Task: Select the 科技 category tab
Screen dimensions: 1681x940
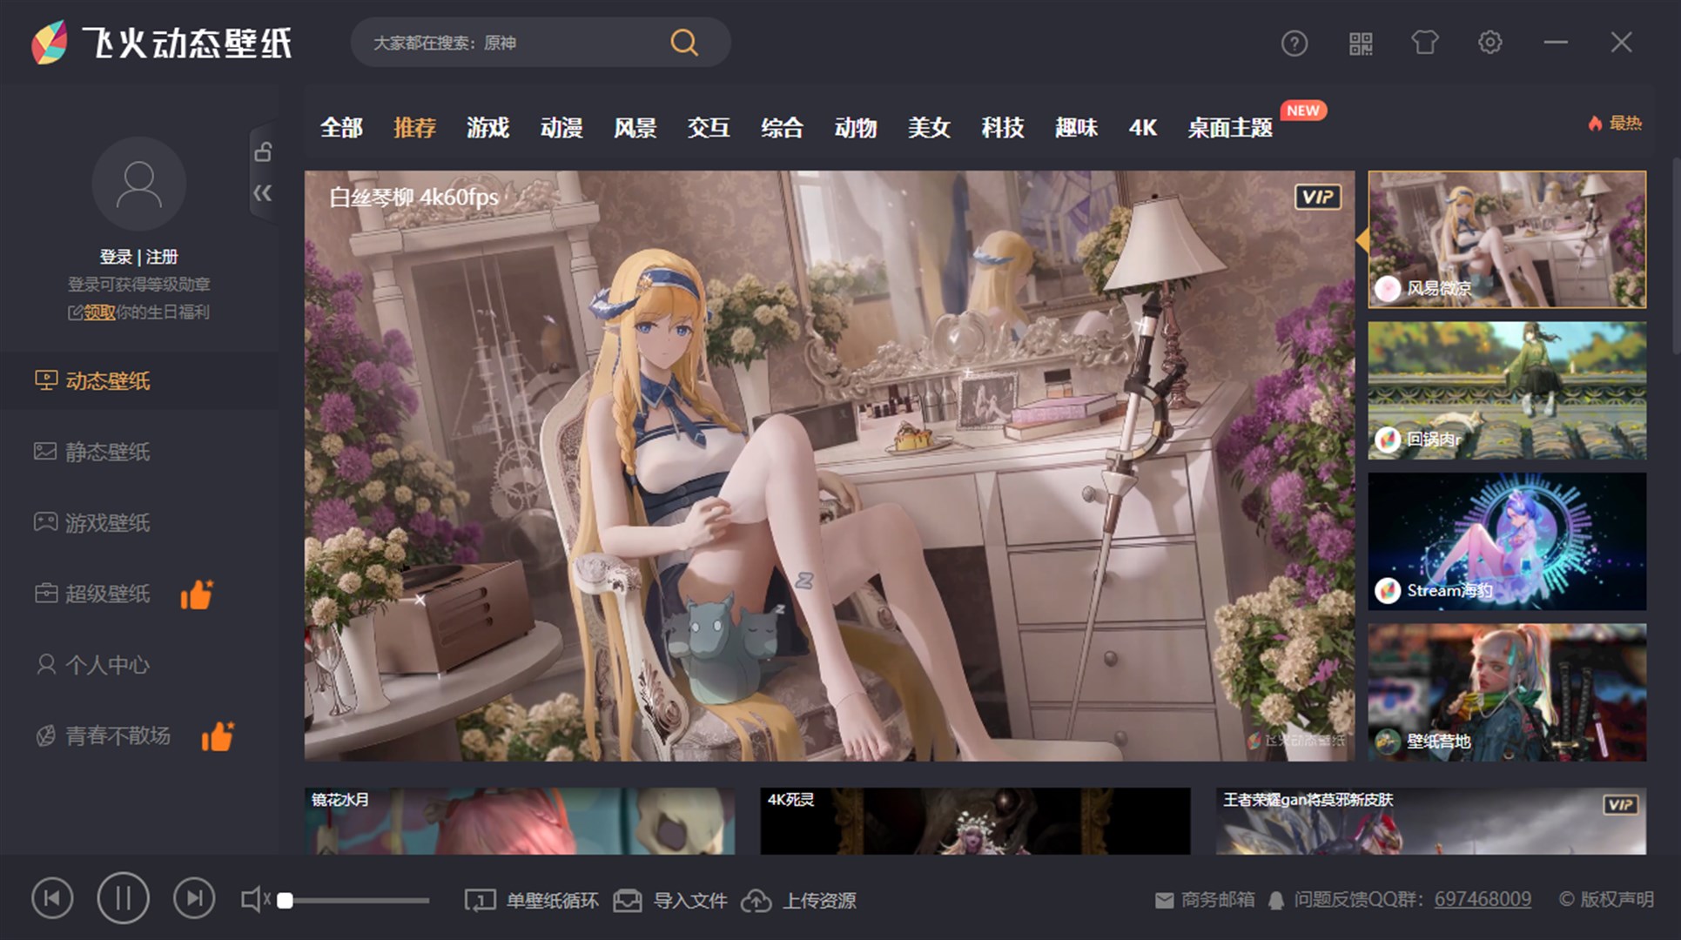Action: (1003, 128)
